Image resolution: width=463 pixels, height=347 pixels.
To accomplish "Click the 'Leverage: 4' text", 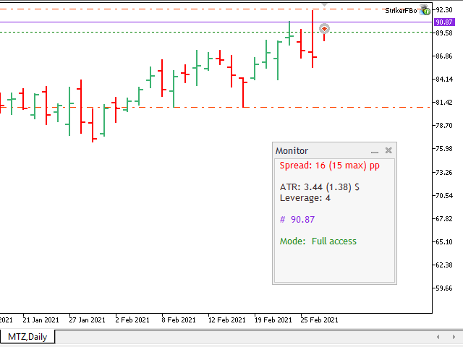I will point(305,198).
